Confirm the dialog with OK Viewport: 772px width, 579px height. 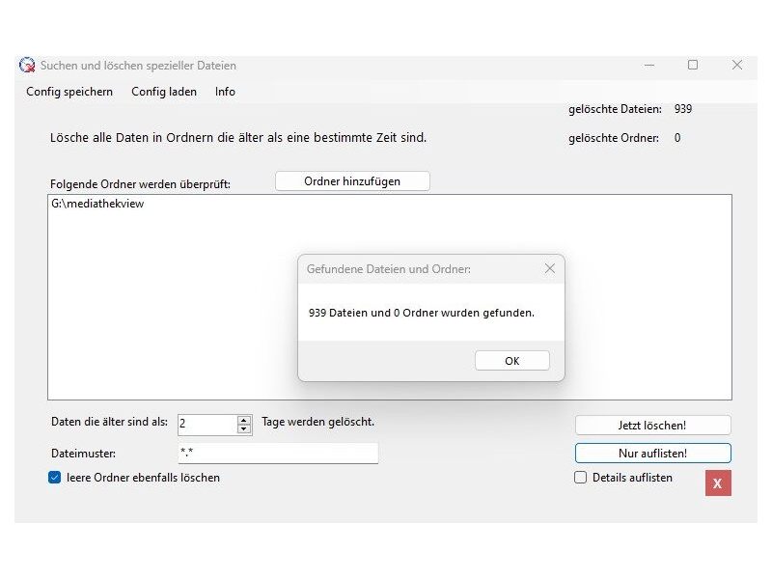pyautogui.click(x=511, y=360)
